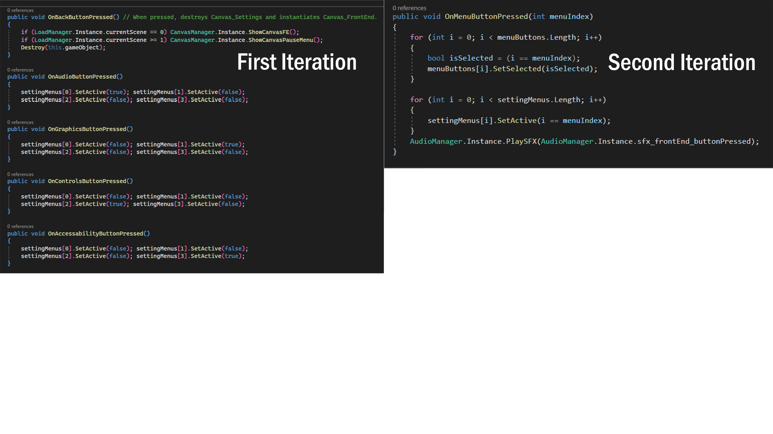This screenshot has width=773, height=434.
Task: Click the menuButtons.Length for loop header
Action: tap(506, 37)
